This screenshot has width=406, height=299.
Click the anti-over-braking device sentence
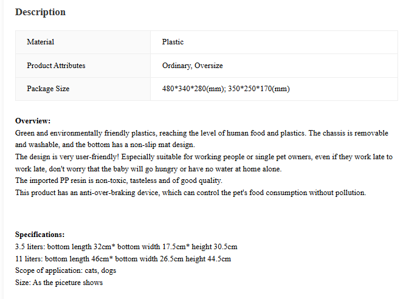[190, 193]
